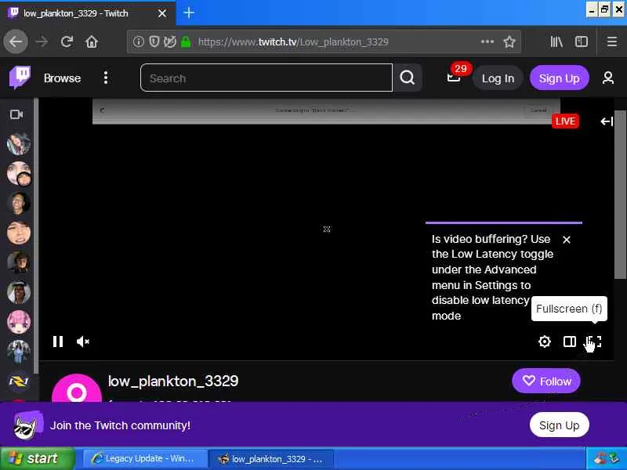Open the low_plankton_3329 channel name link

[173, 381]
